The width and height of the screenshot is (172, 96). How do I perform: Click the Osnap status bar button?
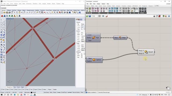(59, 93)
